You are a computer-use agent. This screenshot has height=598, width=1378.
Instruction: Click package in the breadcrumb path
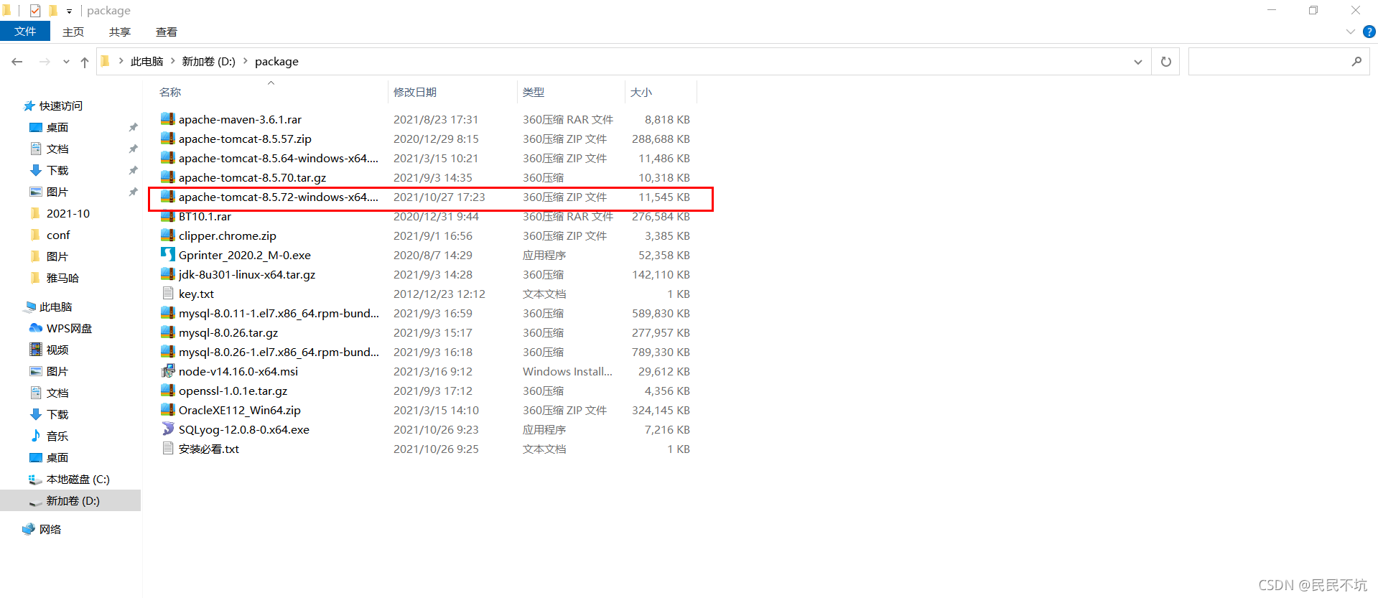(x=276, y=61)
